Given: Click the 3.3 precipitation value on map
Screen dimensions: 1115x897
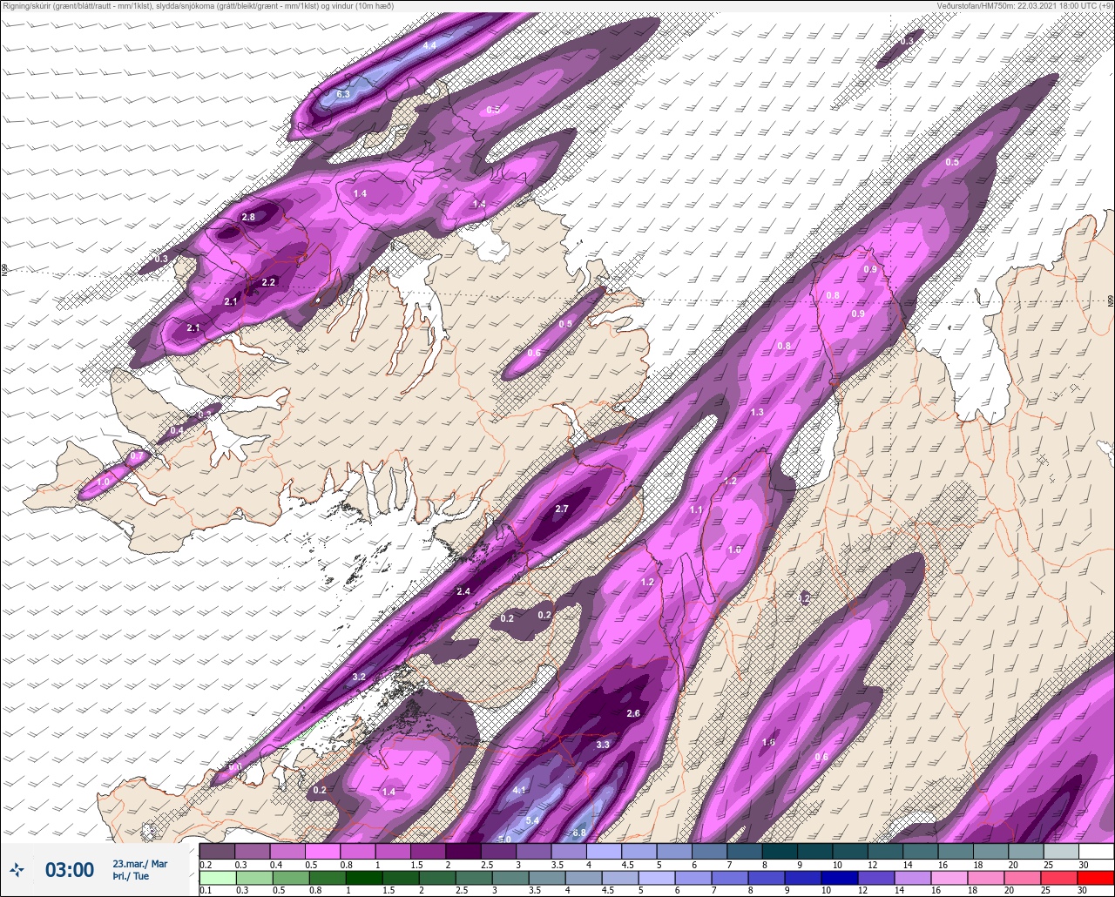Looking at the screenshot, I should (603, 745).
